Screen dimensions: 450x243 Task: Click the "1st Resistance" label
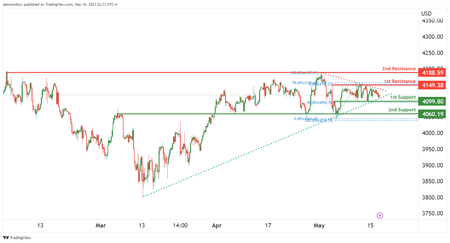pos(400,81)
